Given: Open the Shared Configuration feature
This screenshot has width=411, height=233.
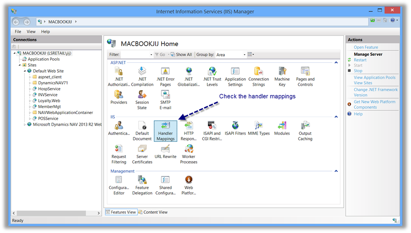Looking at the screenshot, I should tap(165, 185).
